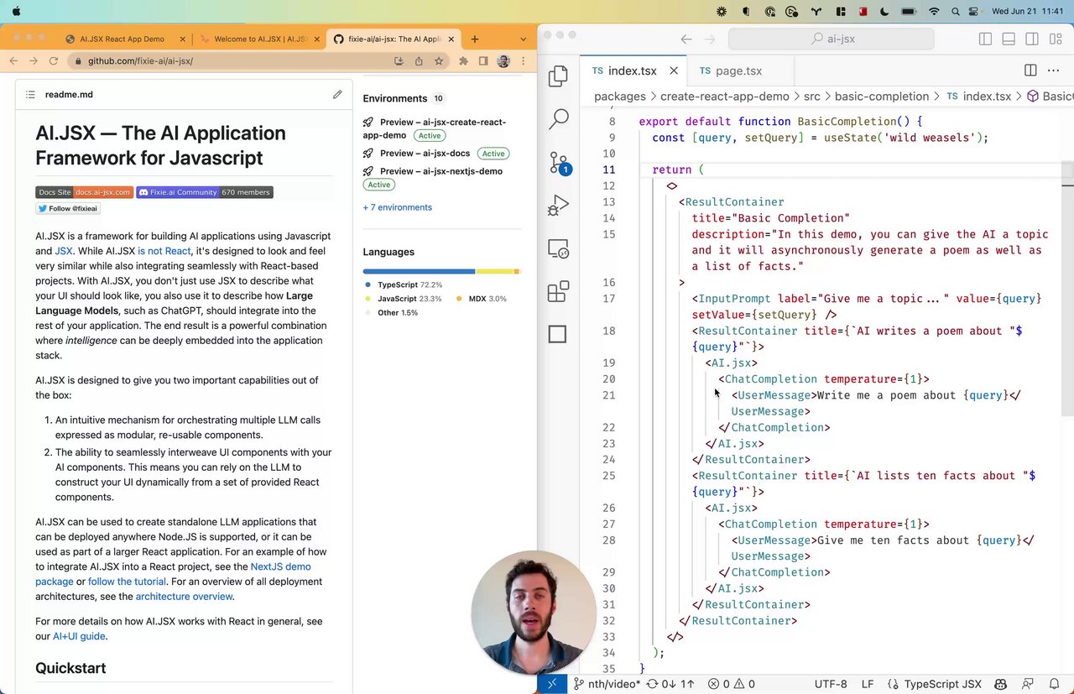Switch to 'Welcome to AI.JSX' Chrome tab
1074x694 pixels.
click(259, 39)
